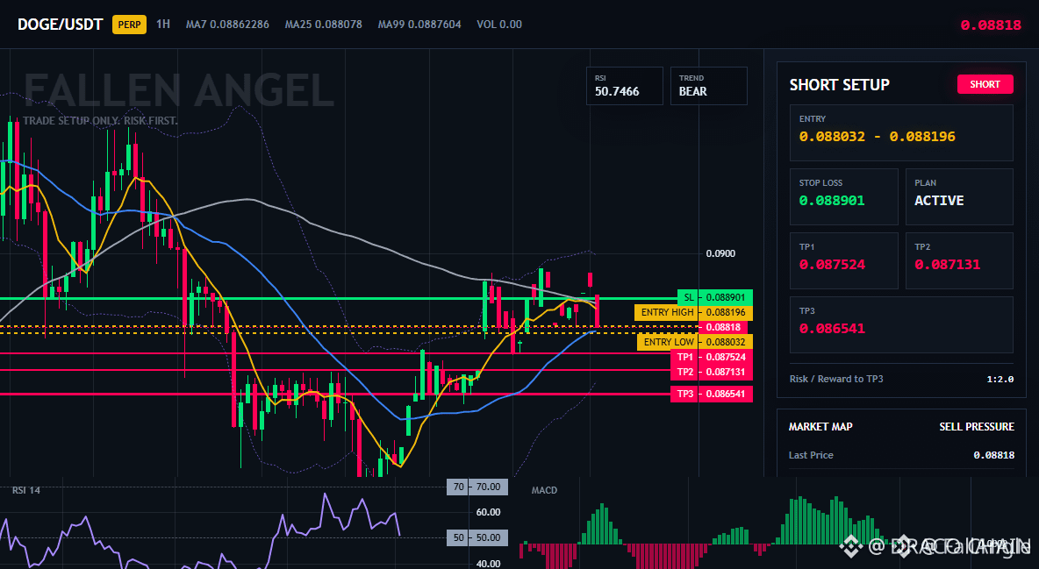This screenshot has width=1039, height=569.
Task: Click the TP1 chart level tag
Action: point(712,356)
